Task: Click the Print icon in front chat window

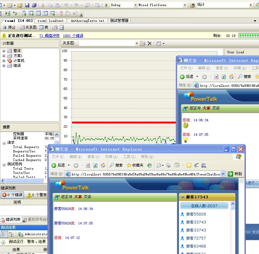Action: click(x=168, y=165)
